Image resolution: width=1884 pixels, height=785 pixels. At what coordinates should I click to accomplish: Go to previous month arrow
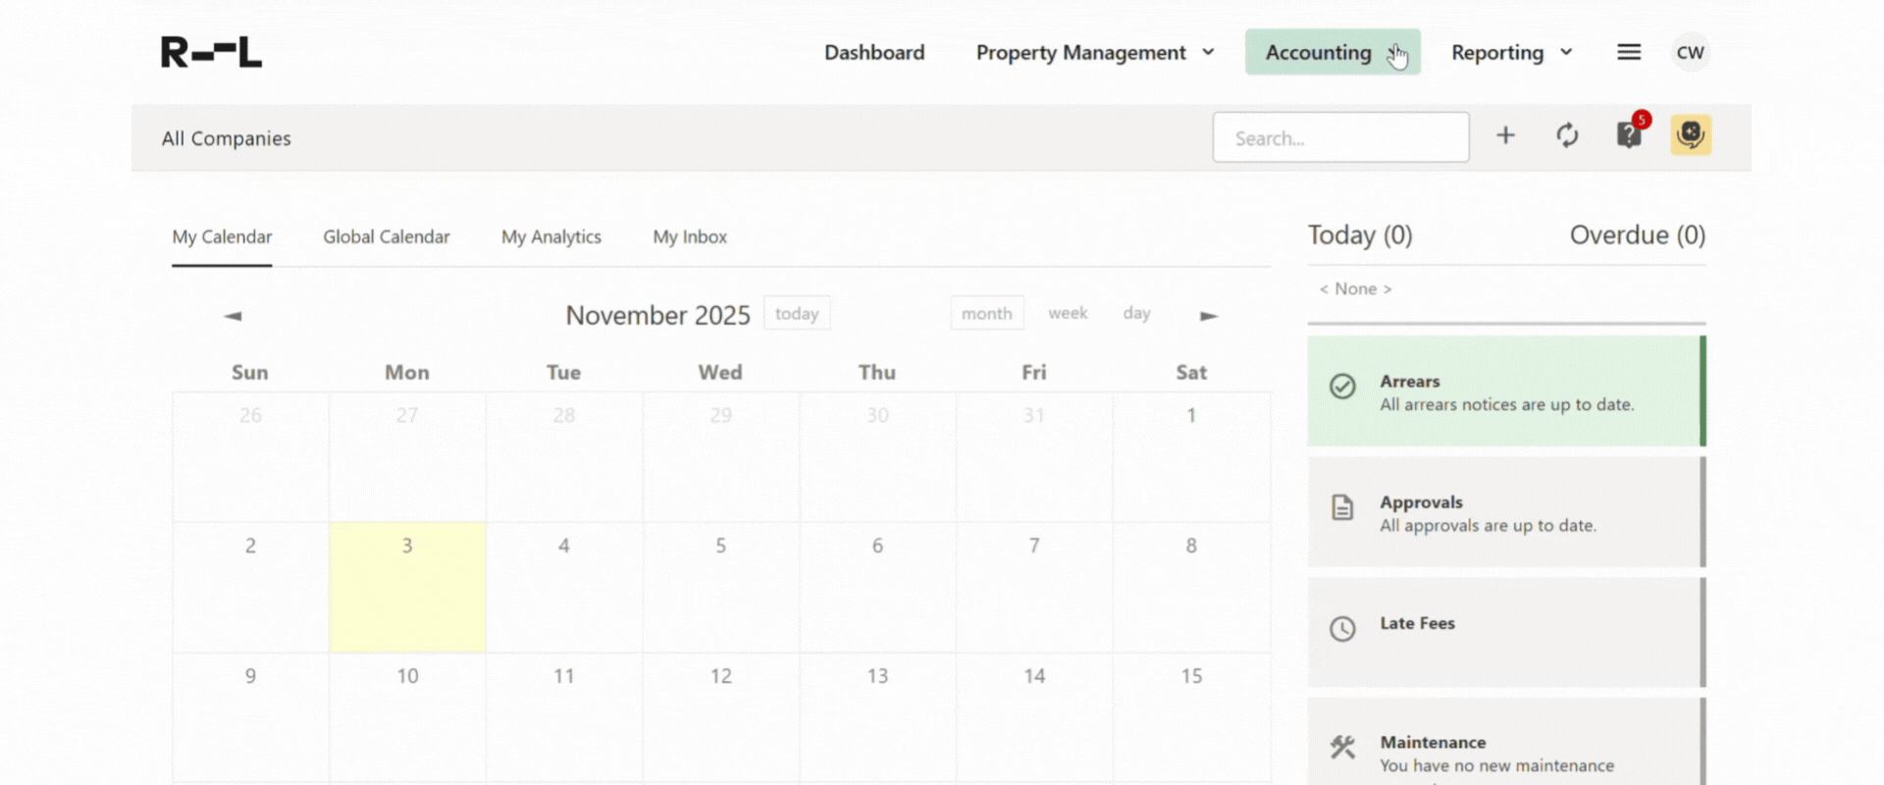[x=233, y=316]
